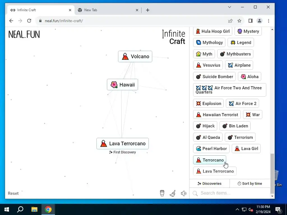Click the NEAL.FUN logo
The height and width of the screenshot is (215, 287).
point(24,34)
